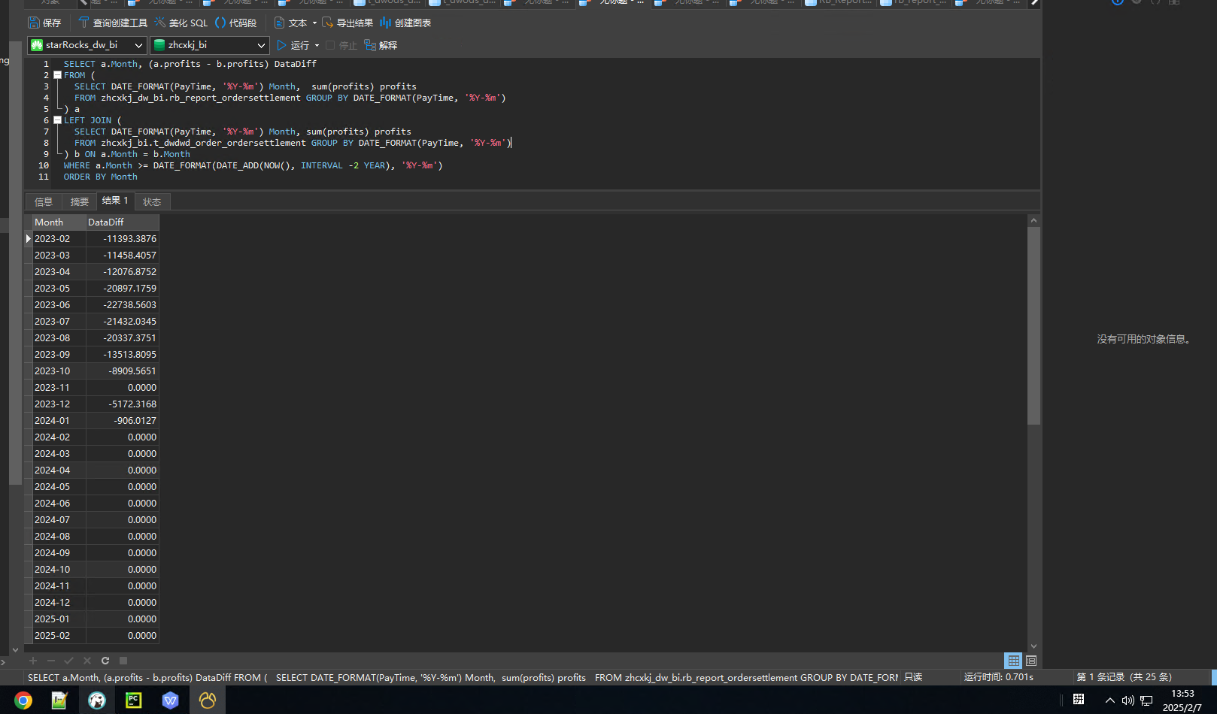Open the starRocks_dw_bi connection dropdown
The image size is (1217, 714).
point(87,45)
